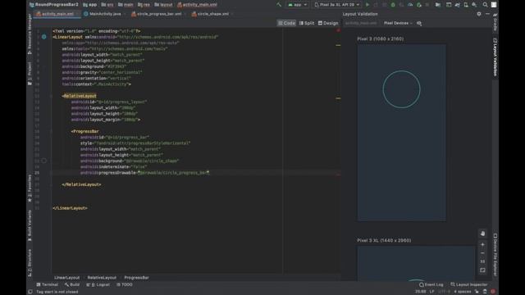Screen dimensions: 525x295
Task: Click the Search Everywhere magnifier icon
Action: (x=485, y=5)
